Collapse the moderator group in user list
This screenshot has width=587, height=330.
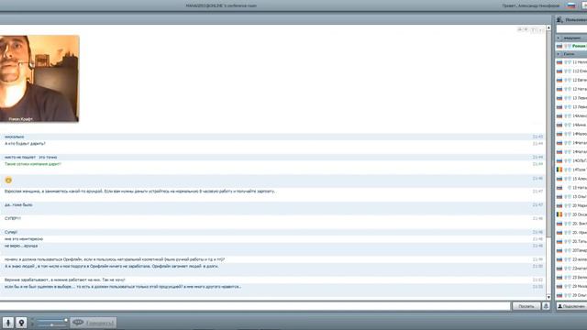pos(559,38)
